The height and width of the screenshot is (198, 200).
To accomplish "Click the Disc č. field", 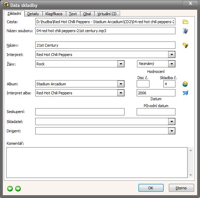I will (x=143, y=84).
